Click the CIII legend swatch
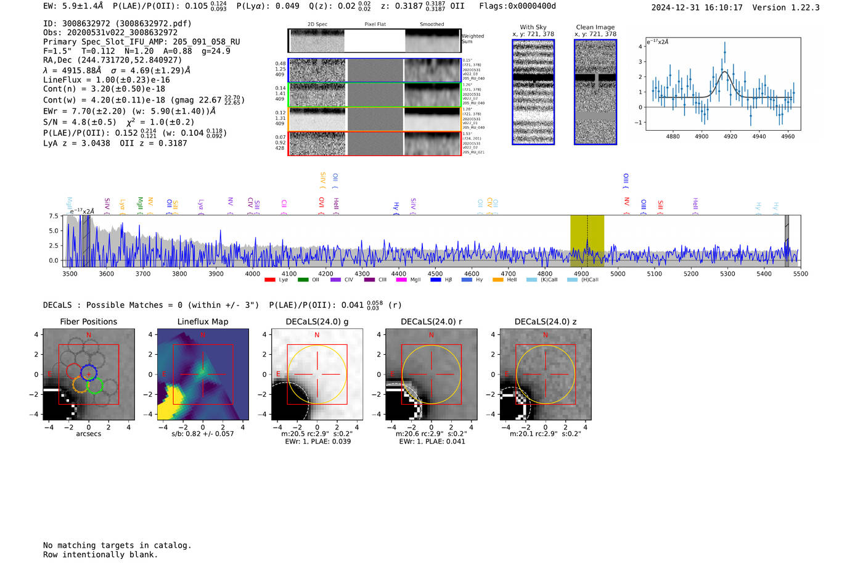 click(x=369, y=280)
